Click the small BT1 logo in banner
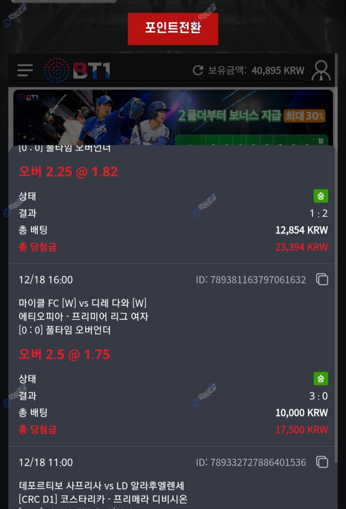 pyautogui.click(x=29, y=98)
